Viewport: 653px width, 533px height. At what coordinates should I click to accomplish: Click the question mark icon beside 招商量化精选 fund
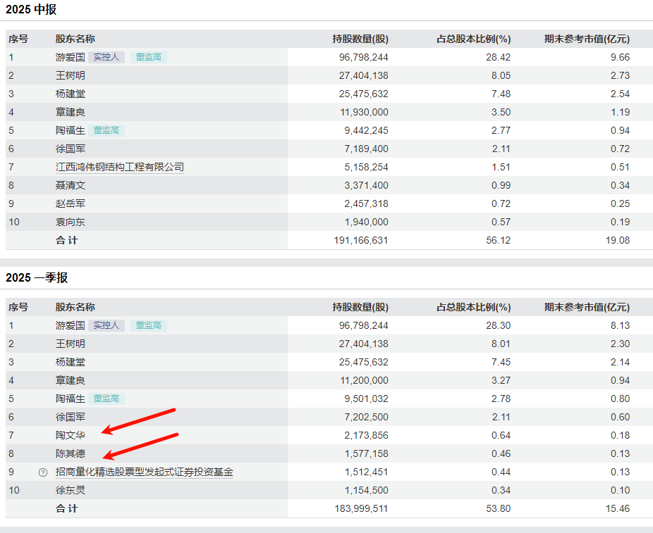click(43, 472)
